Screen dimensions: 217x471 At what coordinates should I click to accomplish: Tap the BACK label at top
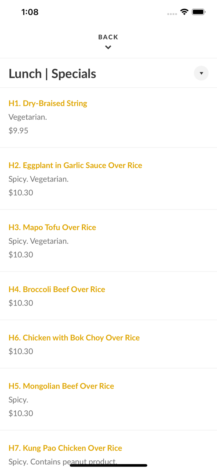[108, 37]
